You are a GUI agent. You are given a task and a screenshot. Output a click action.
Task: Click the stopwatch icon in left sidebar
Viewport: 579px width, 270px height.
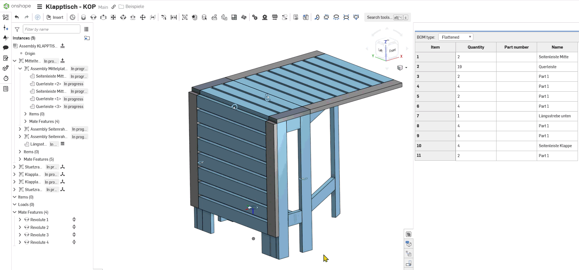click(x=6, y=78)
